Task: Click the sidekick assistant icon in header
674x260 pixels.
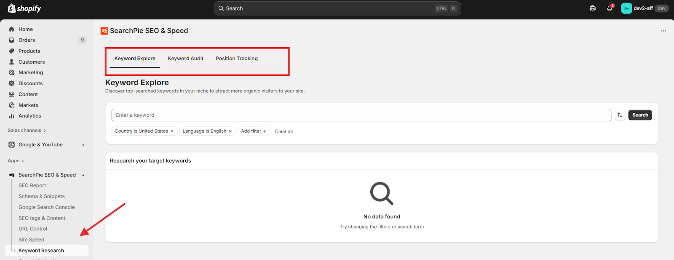Action: (593, 8)
